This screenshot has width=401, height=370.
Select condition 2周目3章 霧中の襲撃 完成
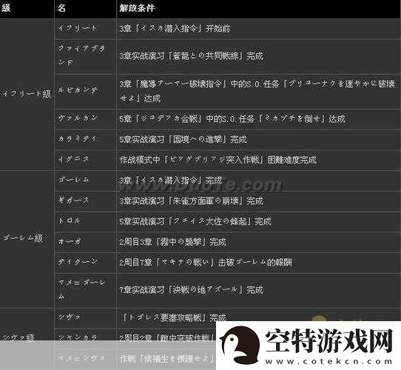(x=172, y=242)
